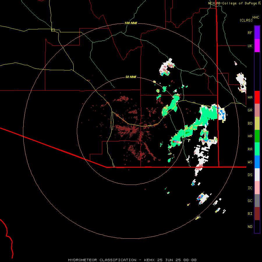Select the GC ground clutter gray swatch
Viewport: 262px width, 262px height.
257,201
